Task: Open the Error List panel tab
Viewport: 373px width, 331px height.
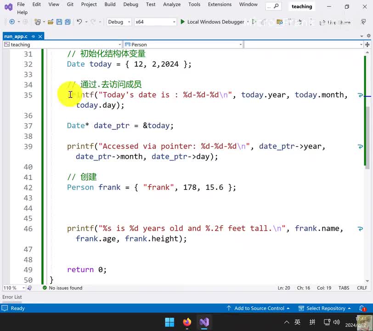Action: 12,297
